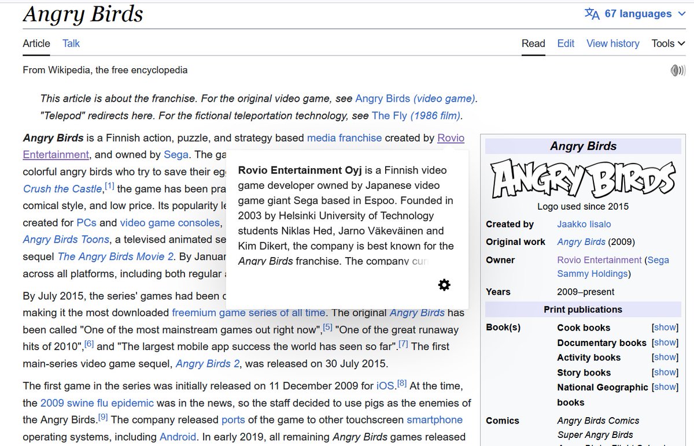The height and width of the screenshot is (446, 694).
Task: Click the Print publications infobox header
Action: tap(583, 309)
